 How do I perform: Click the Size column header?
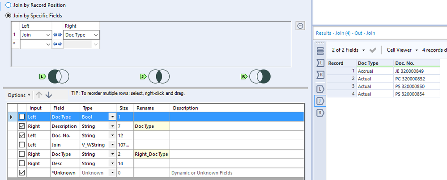click(x=125, y=108)
